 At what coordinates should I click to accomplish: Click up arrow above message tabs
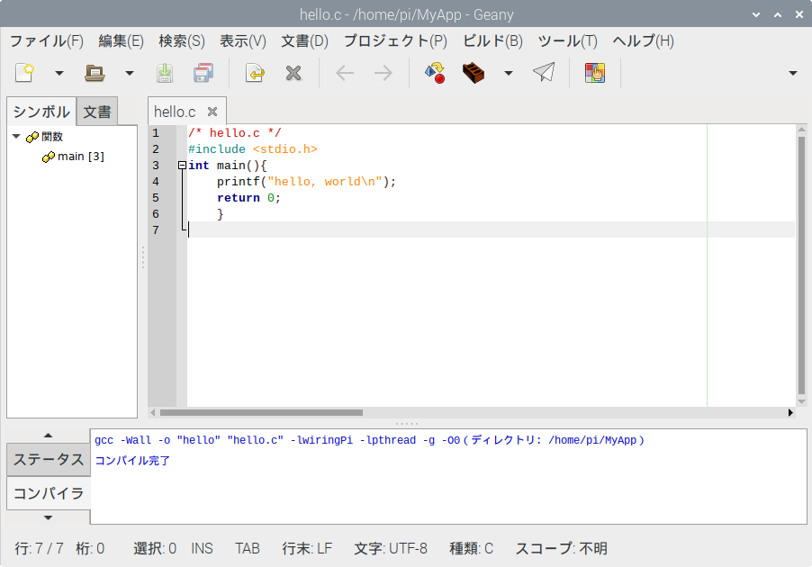coord(48,436)
